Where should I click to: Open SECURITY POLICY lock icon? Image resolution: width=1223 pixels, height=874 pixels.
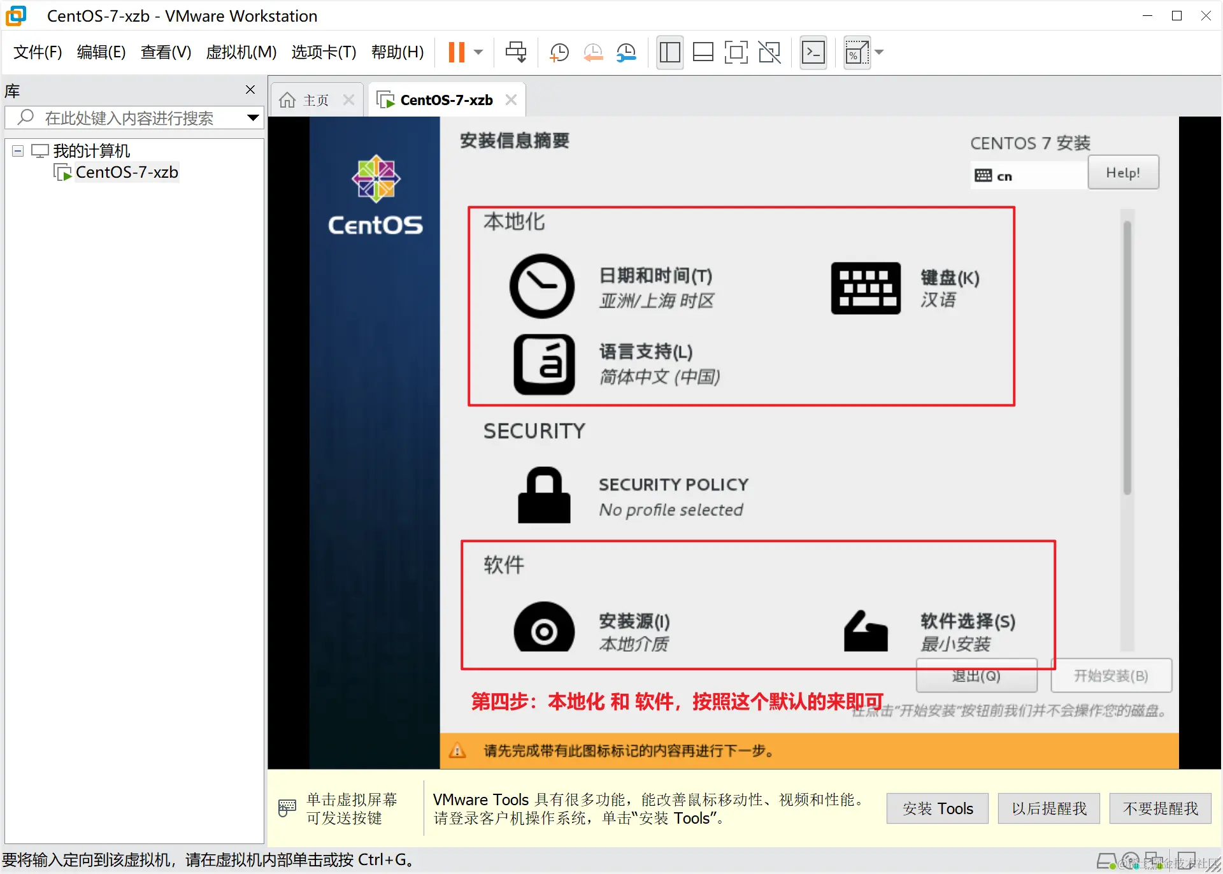click(544, 496)
